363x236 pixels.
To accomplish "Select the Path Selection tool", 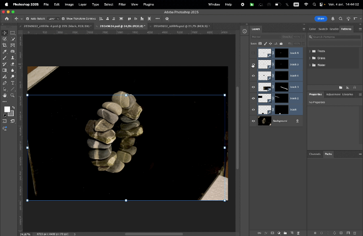I will click(x=5, y=89).
